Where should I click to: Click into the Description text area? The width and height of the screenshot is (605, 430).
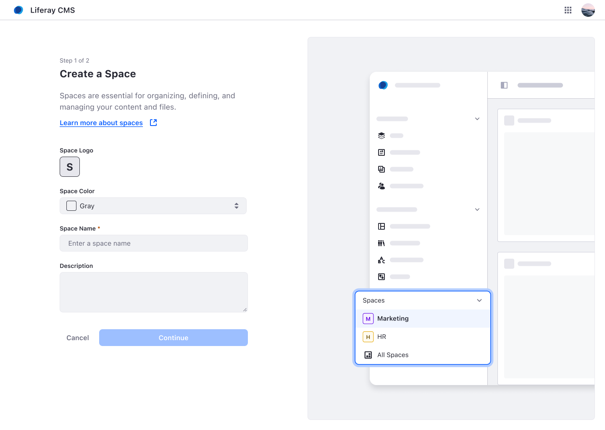click(x=154, y=292)
